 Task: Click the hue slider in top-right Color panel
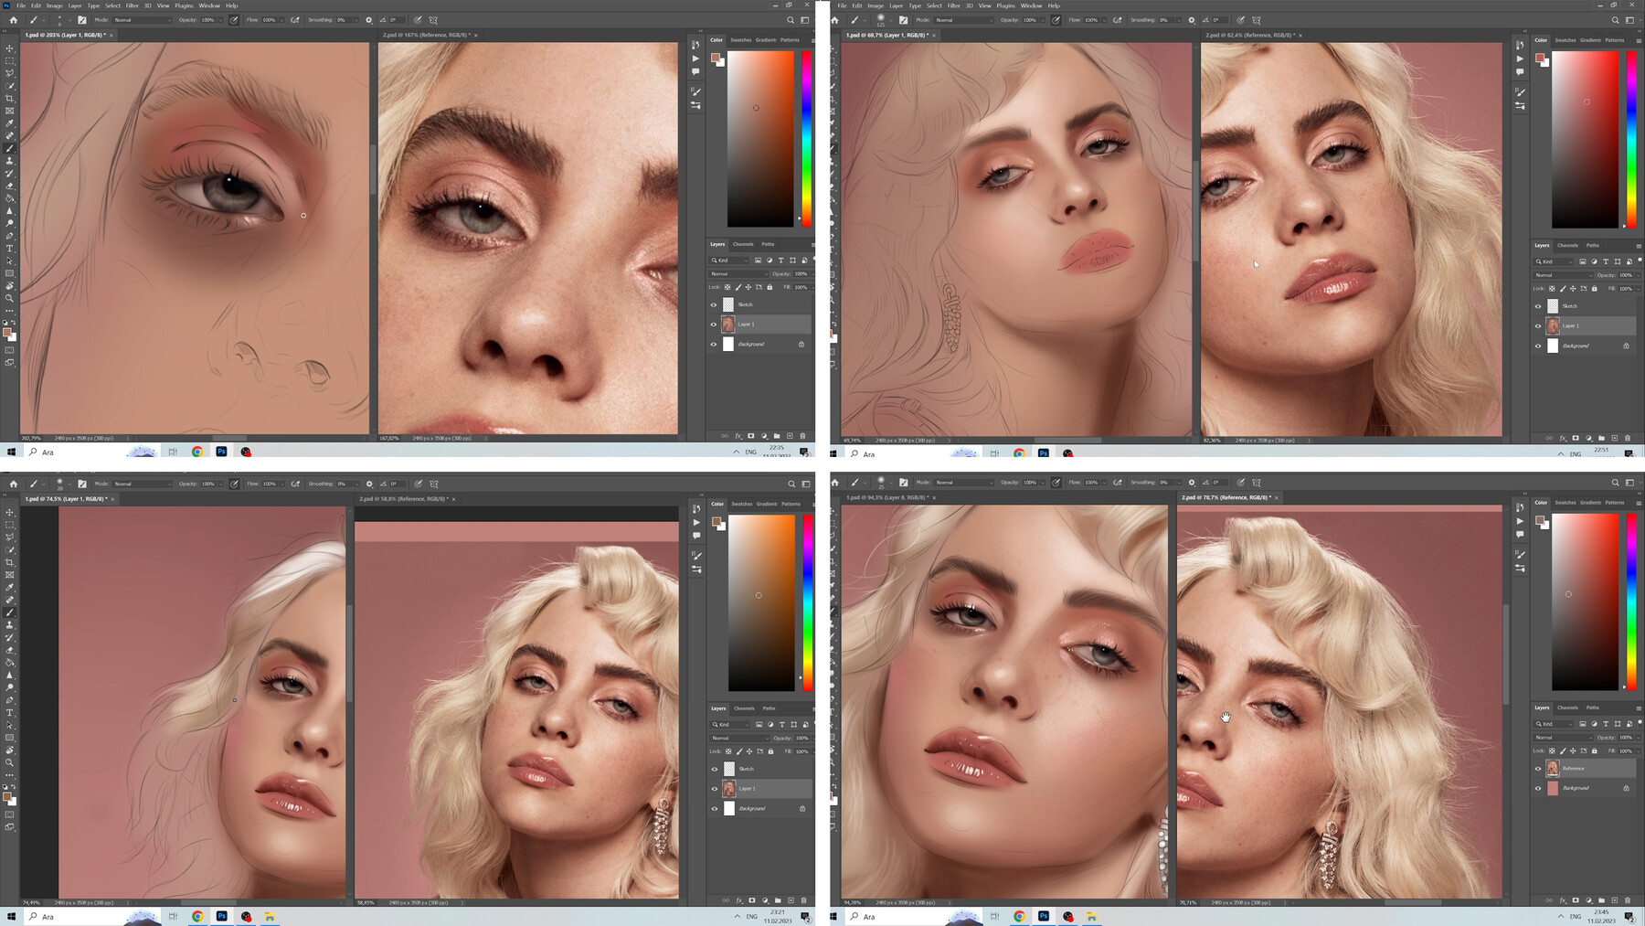pyautogui.click(x=1631, y=139)
